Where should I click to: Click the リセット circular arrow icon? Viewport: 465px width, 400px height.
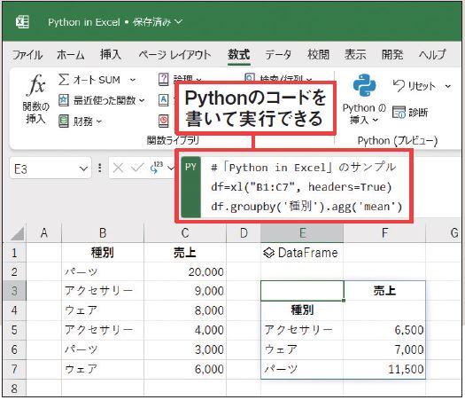(x=399, y=86)
